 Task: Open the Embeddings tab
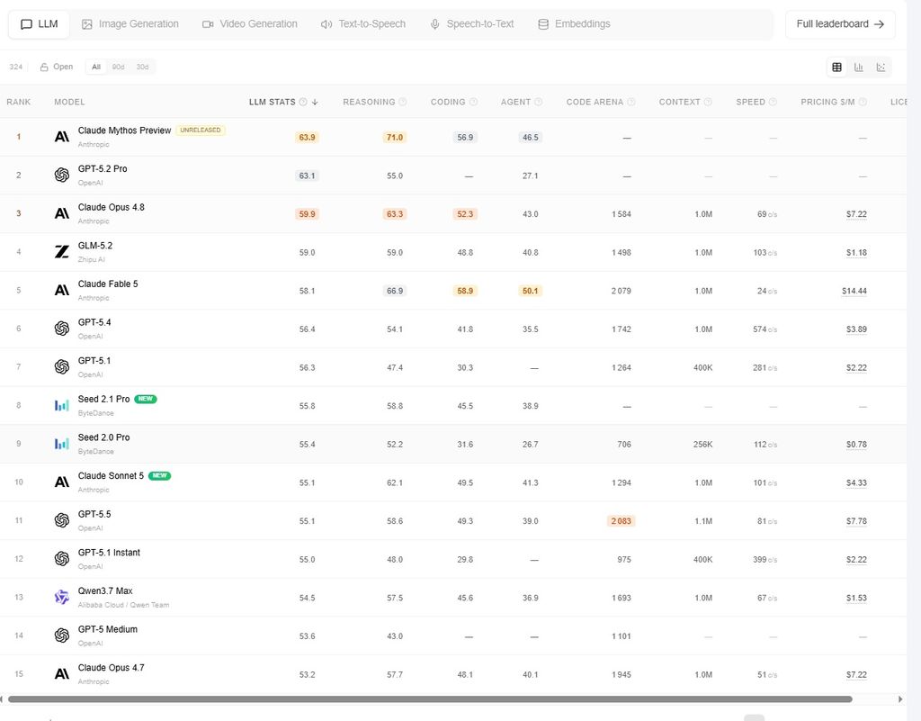pos(574,24)
